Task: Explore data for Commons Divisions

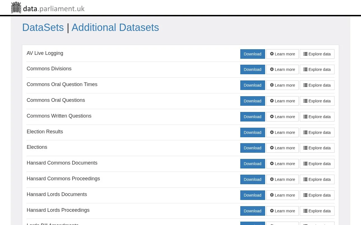Action: click(x=317, y=69)
